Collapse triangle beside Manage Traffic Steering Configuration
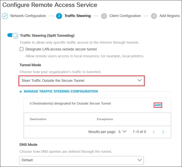 (x=21, y=91)
